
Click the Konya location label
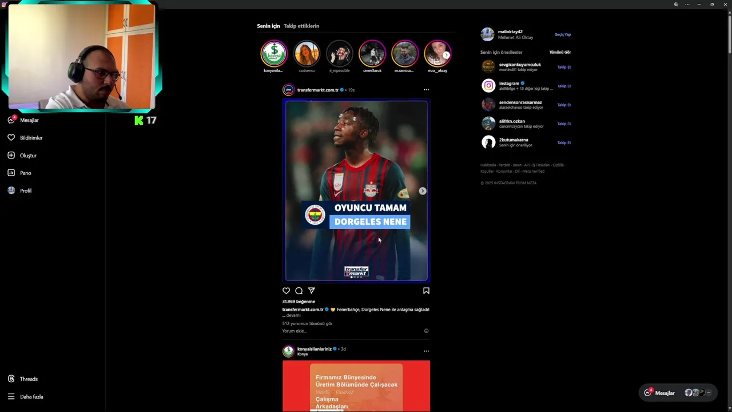pyautogui.click(x=303, y=354)
